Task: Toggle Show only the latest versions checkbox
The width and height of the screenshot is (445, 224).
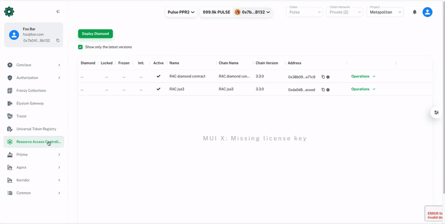Action: point(81,47)
